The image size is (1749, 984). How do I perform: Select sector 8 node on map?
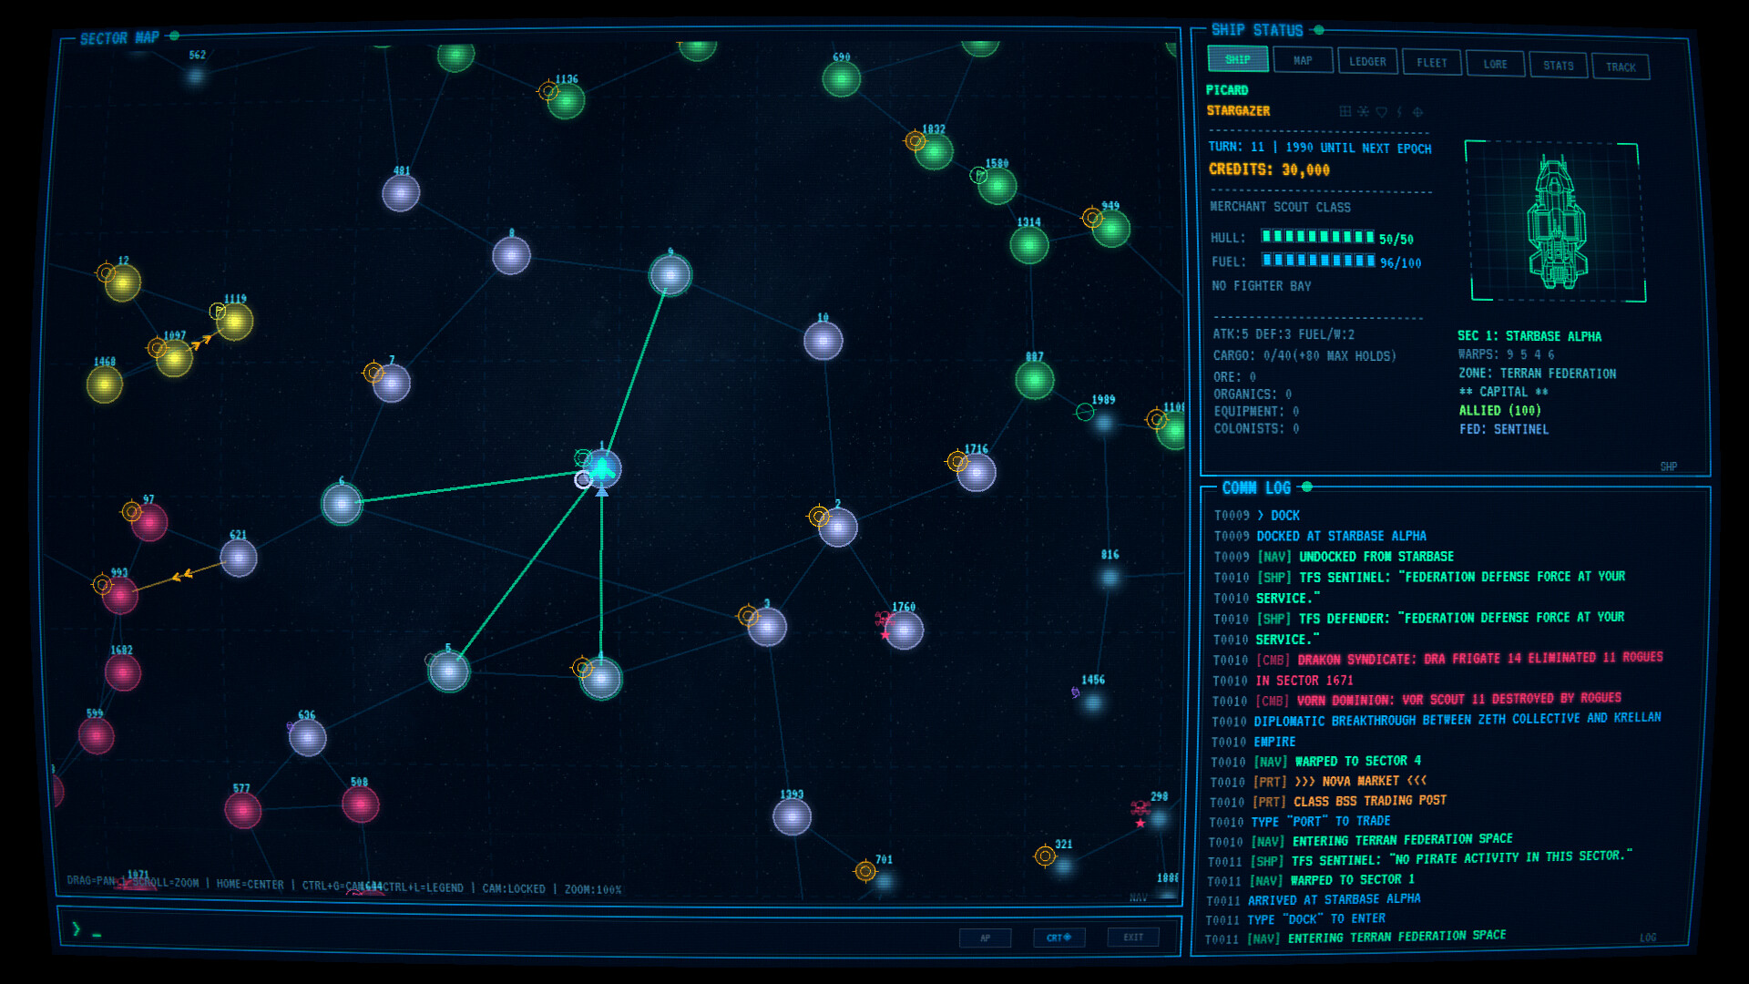point(511,256)
